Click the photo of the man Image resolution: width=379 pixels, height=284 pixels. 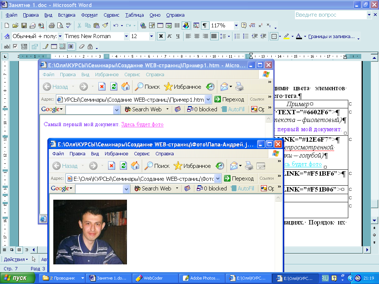coord(90,232)
